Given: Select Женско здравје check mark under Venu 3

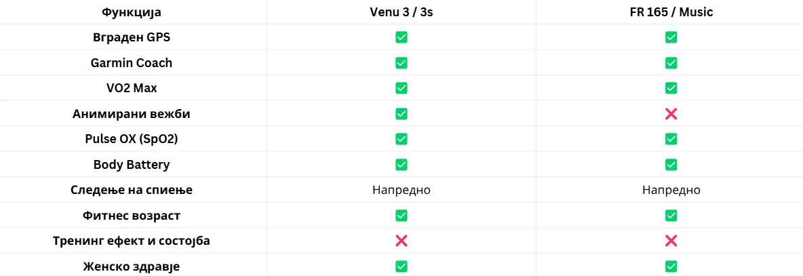Looking at the screenshot, I should tap(401, 267).
